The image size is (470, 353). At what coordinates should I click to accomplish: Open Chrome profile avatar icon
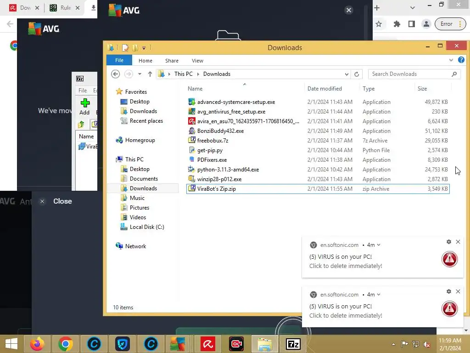tap(426, 24)
